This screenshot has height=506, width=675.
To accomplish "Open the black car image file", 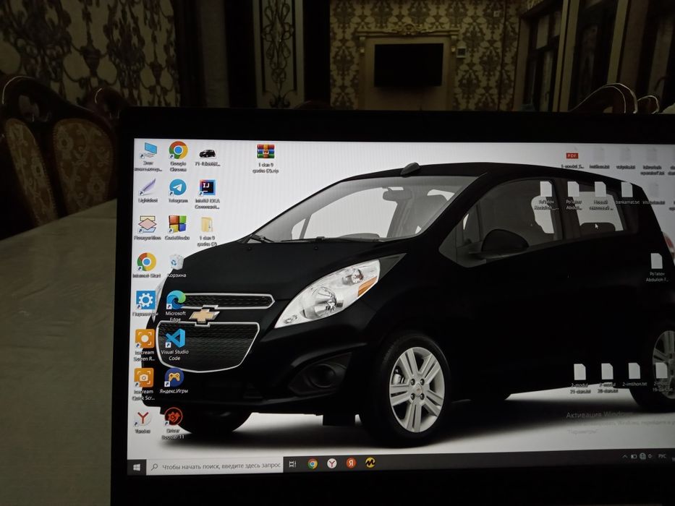I will tap(207, 158).
